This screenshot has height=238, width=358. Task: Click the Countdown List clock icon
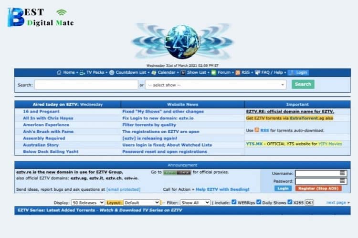click(x=112, y=73)
